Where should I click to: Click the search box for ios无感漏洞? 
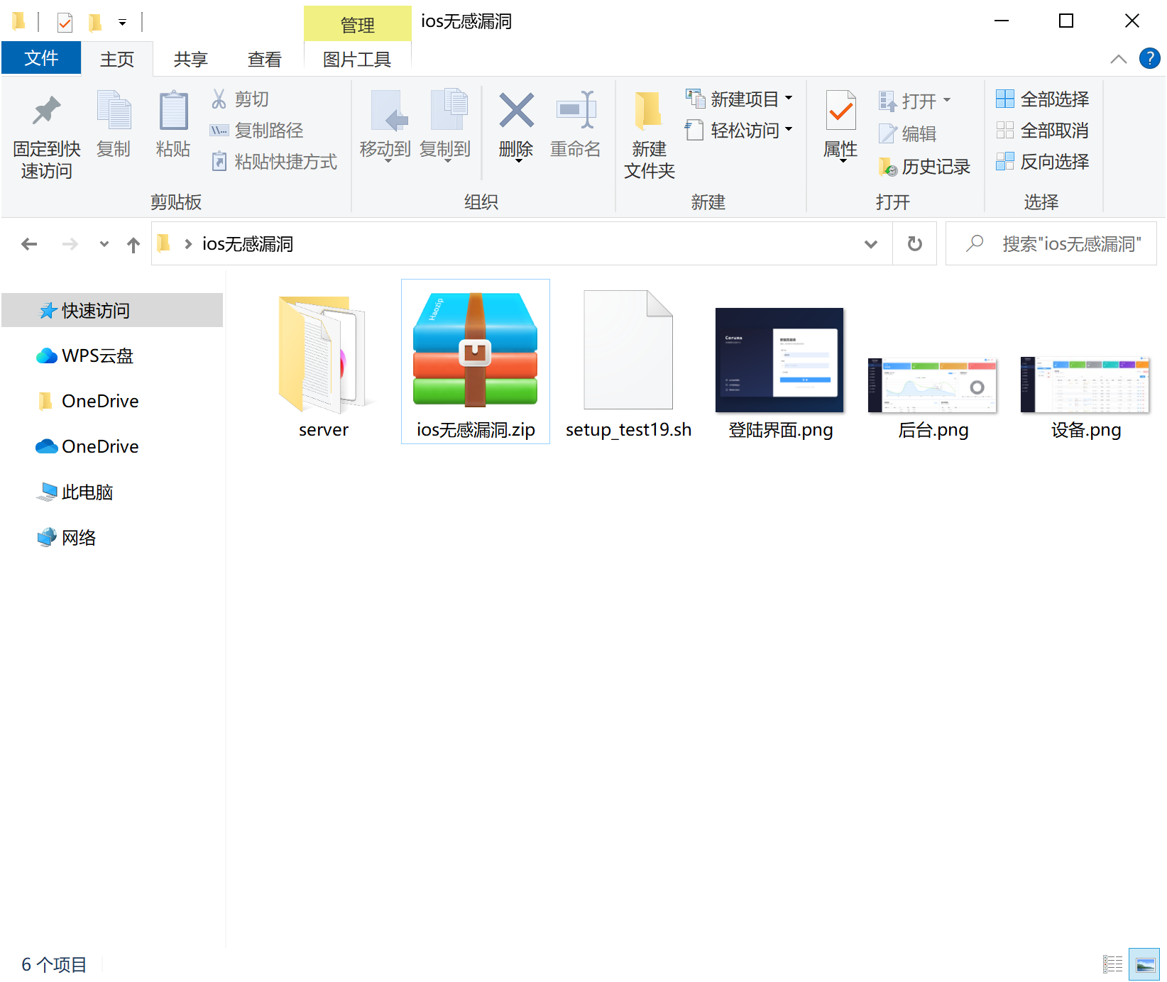click(1051, 244)
